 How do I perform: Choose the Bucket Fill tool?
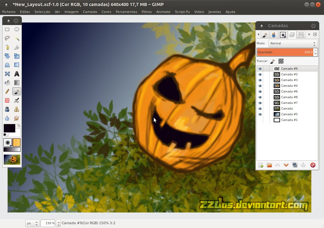pos(8,82)
